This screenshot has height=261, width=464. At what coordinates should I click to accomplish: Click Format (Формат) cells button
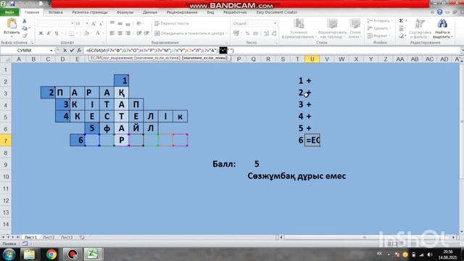378,36
